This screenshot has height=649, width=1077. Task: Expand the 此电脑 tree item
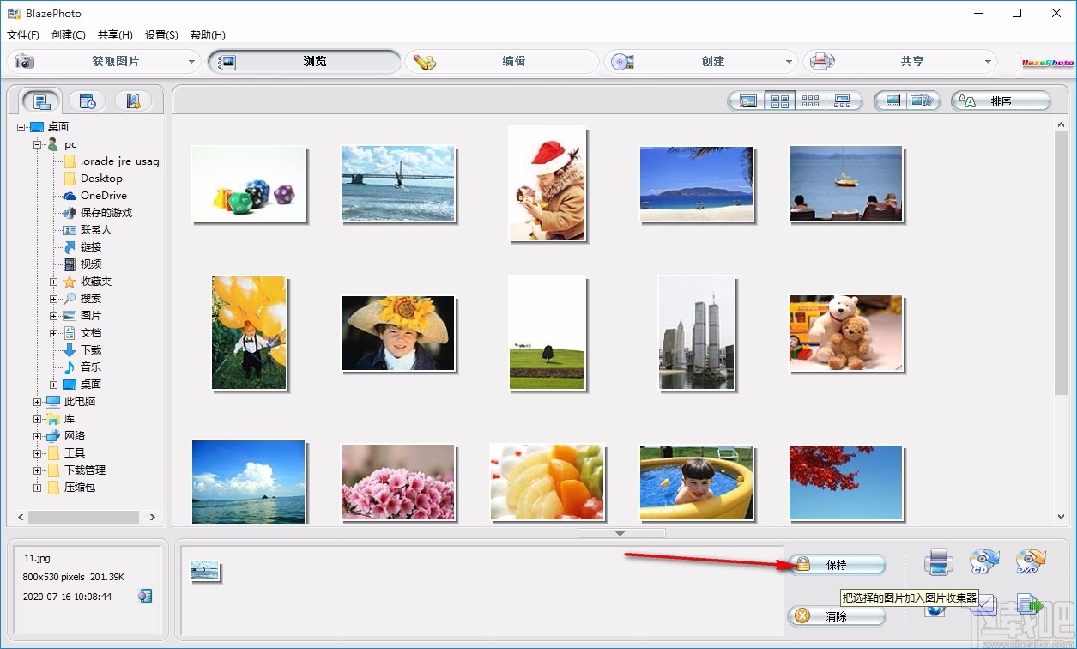coord(36,401)
